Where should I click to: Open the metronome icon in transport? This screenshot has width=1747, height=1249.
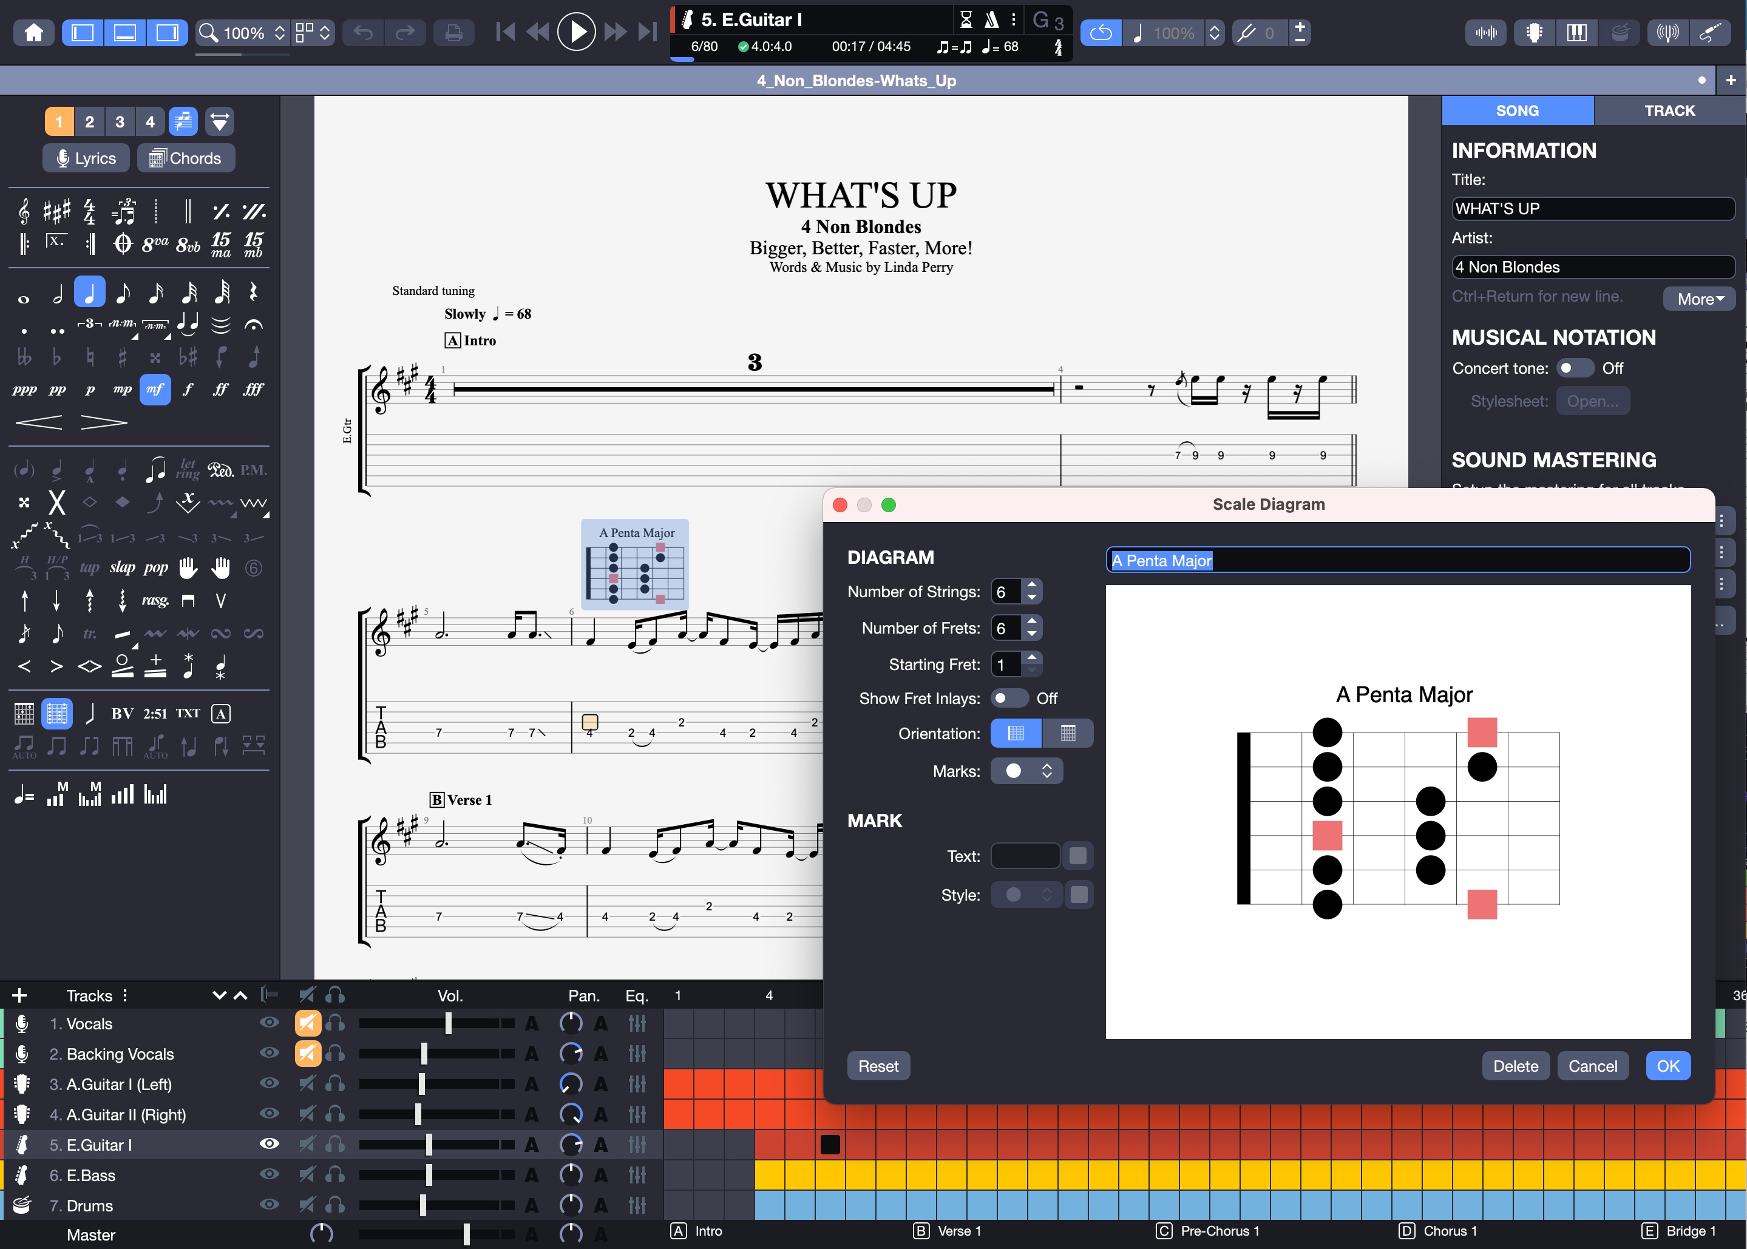(992, 19)
